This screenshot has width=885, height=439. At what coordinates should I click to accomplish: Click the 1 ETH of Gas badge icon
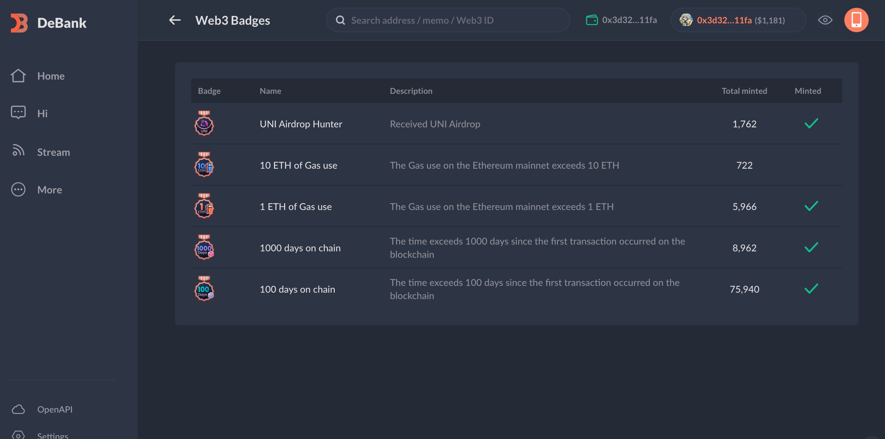coord(204,206)
